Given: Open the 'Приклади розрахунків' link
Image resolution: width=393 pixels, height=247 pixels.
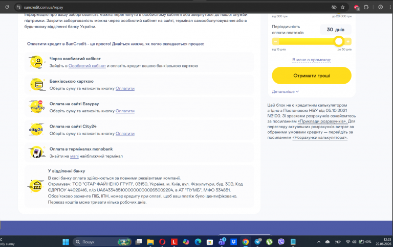Looking at the screenshot, I should (x=322, y=121).
